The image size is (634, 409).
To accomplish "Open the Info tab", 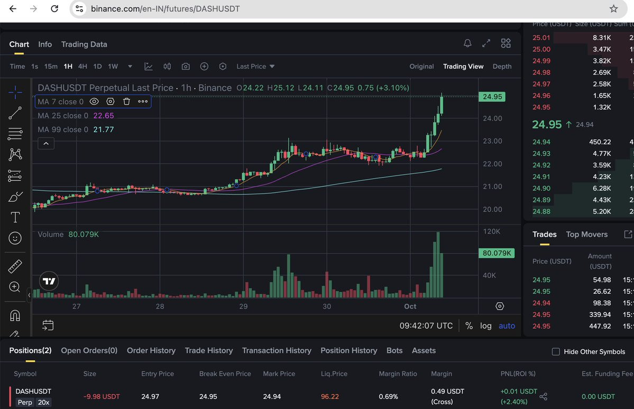I will (45, 44).
